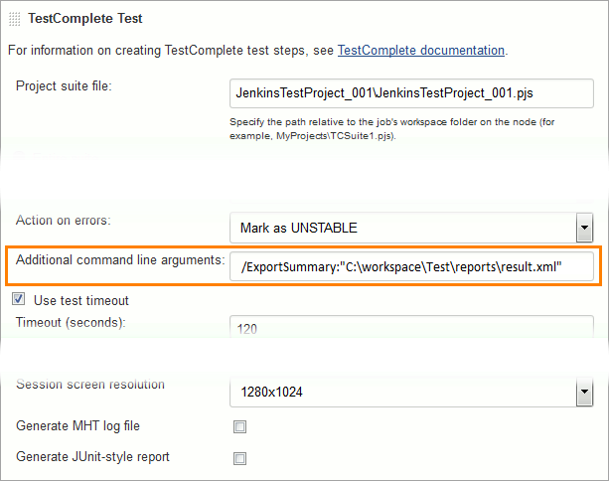Click the TestComplete Test section heading
The height and width of the screenshot is (481, 609).
point(84,18)
